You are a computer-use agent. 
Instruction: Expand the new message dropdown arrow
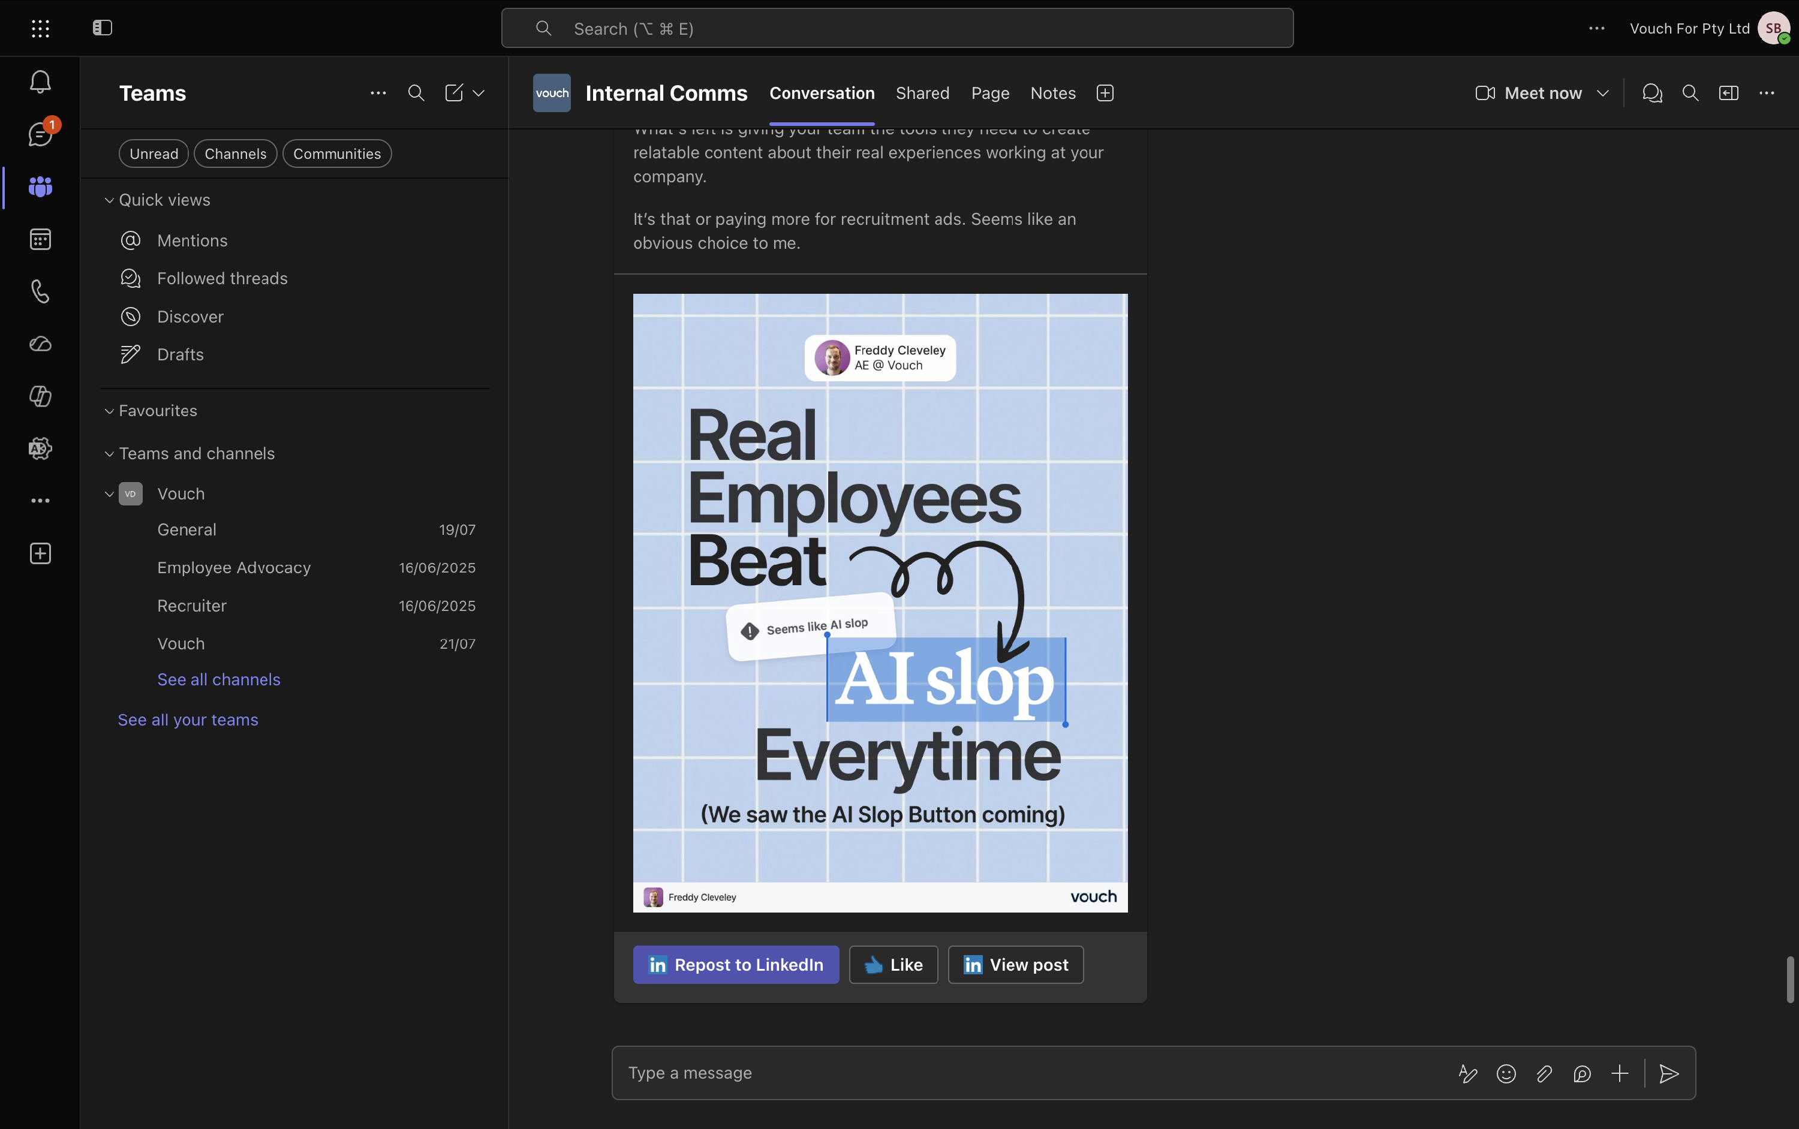pos(479,94)
